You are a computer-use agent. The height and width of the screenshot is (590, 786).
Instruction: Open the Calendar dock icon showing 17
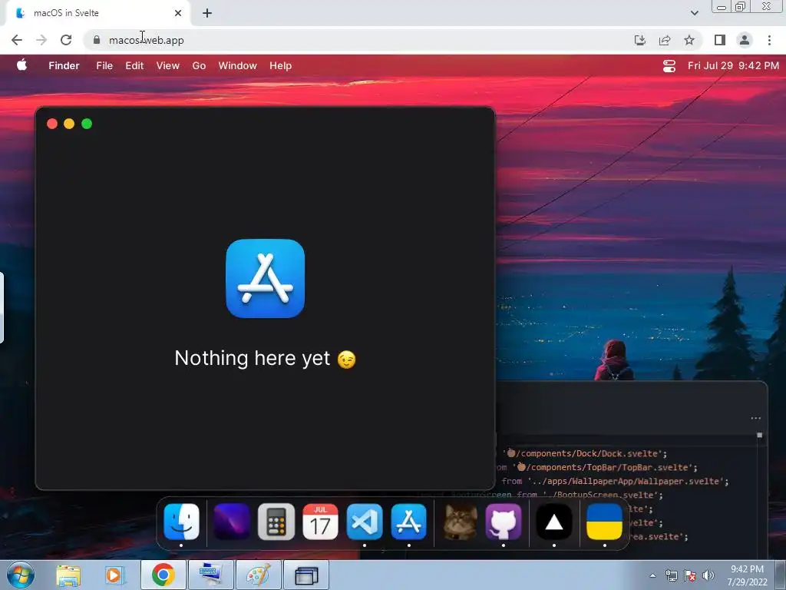[320, 522]
